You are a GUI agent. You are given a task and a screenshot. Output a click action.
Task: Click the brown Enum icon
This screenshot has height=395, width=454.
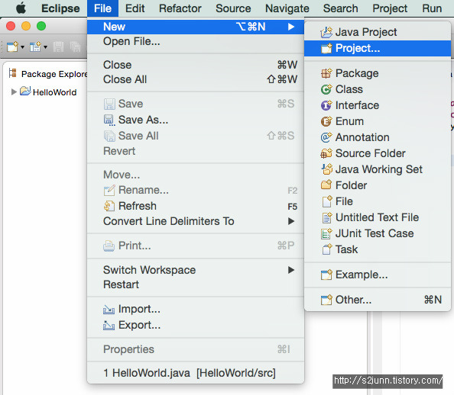pos(326,121)
